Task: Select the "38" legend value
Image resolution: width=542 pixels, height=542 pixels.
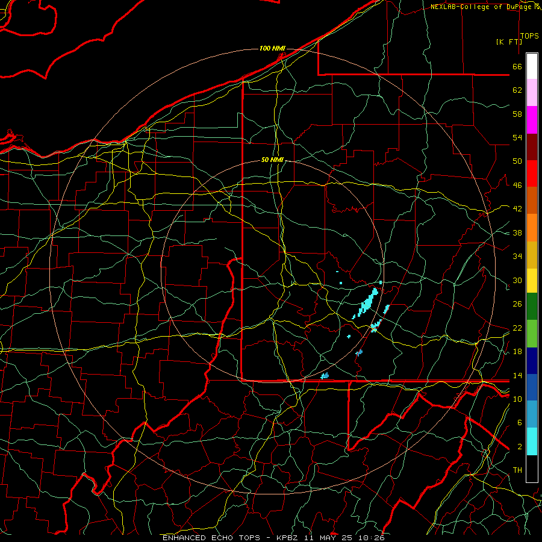Action: coord(517,232)
